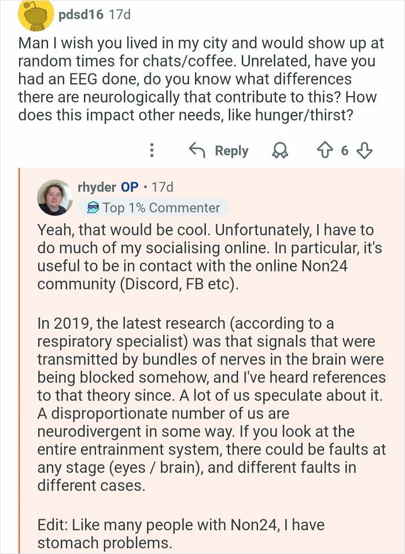
Task: Open more options for the comment thread
Action: pyautogui.click(x=152, y=150)
